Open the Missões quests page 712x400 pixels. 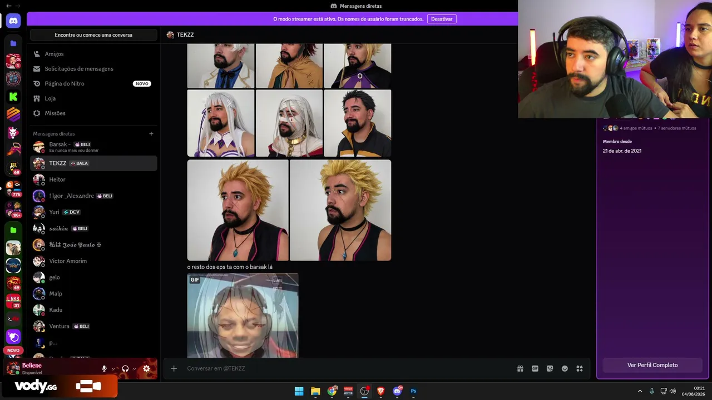pos(93,113)
